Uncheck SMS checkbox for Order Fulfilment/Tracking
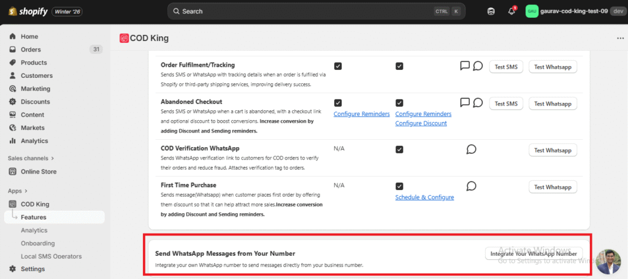Viewport: 628px width, 279px height. tap(338, 66)
